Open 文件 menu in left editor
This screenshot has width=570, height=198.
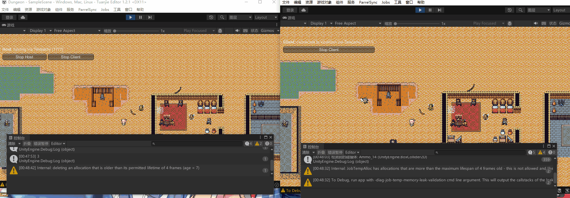[x=5, y=10]
